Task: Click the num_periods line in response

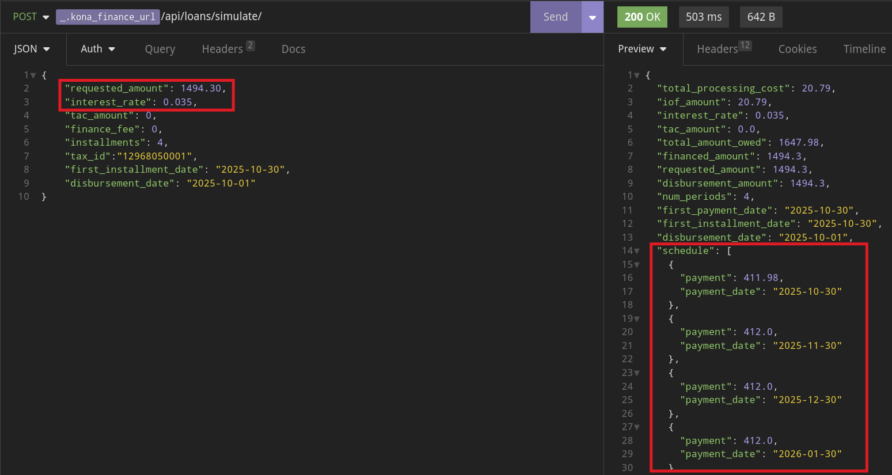Action: click(x=706, y=196)
